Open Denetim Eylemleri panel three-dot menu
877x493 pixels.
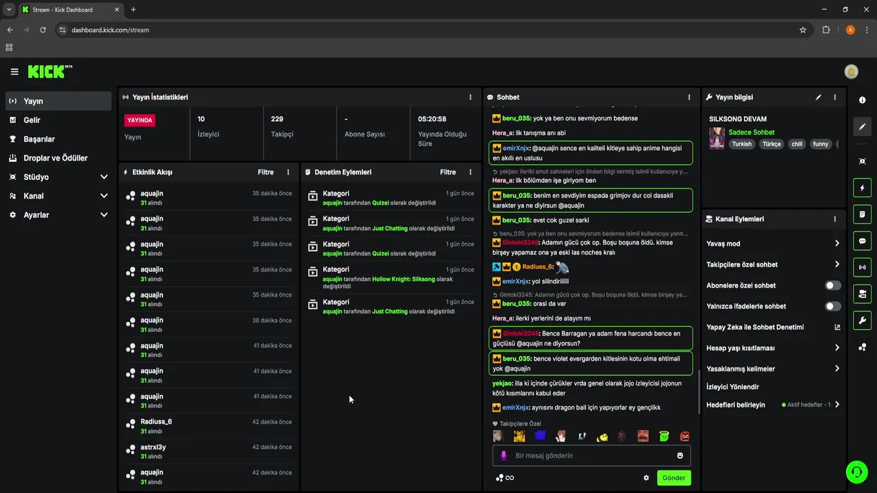coord(470,173)
